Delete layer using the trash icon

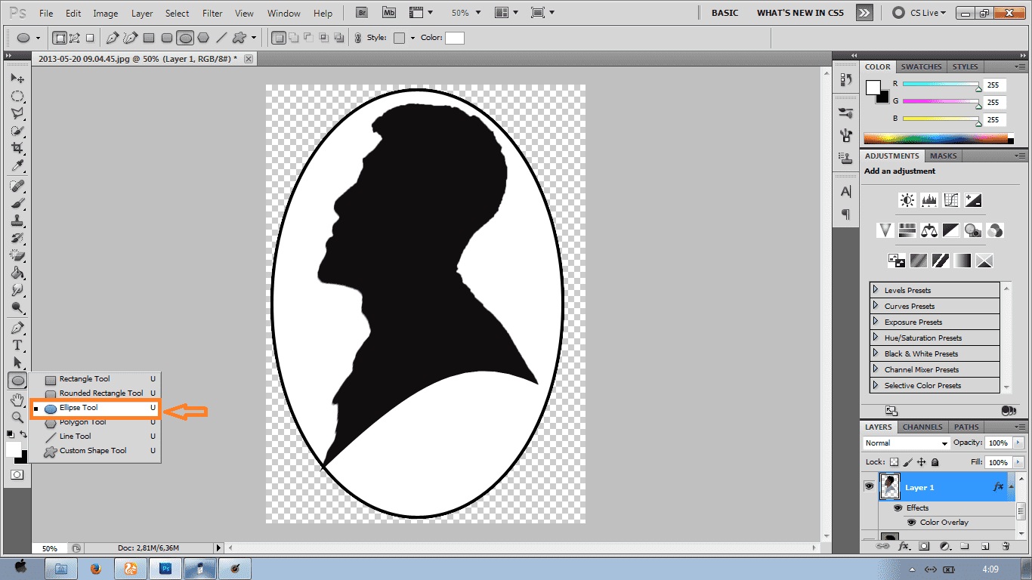1006,546
